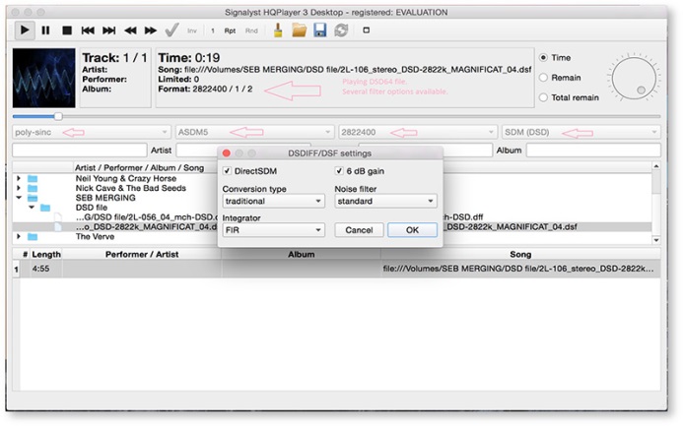Image resolution: width=683 pixels, height=426 pixels.
Task: Click the Length column header
Action: (46, 254)
